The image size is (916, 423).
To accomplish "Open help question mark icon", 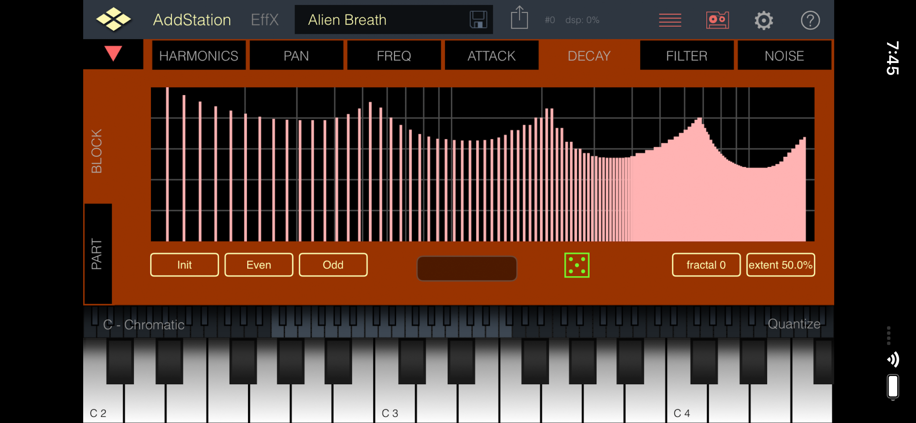I will (x=810, y=21).
